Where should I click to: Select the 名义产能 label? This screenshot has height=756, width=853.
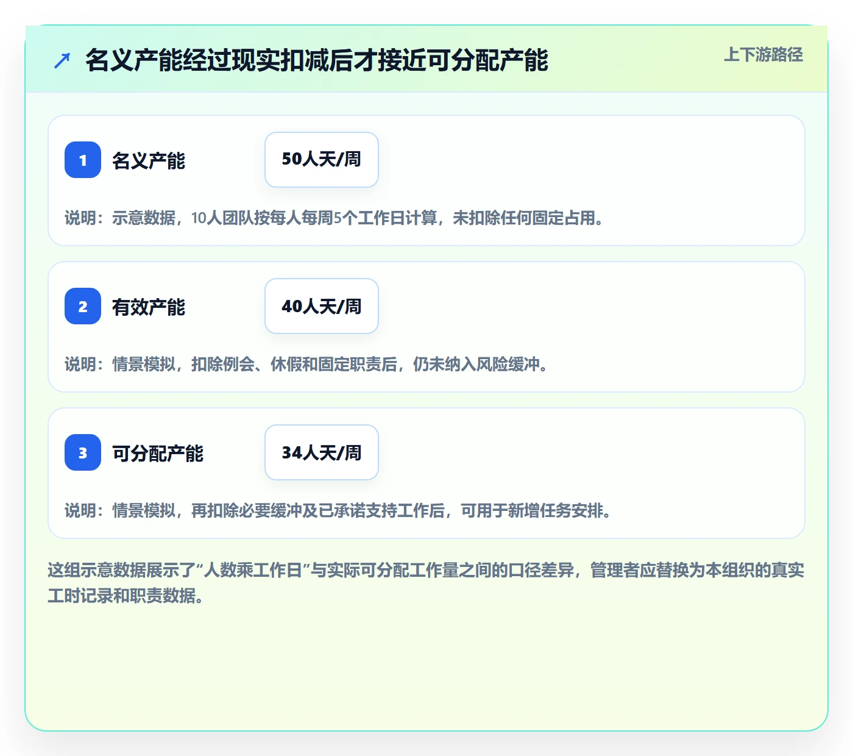pyautogui.click(x=149, y=160)
